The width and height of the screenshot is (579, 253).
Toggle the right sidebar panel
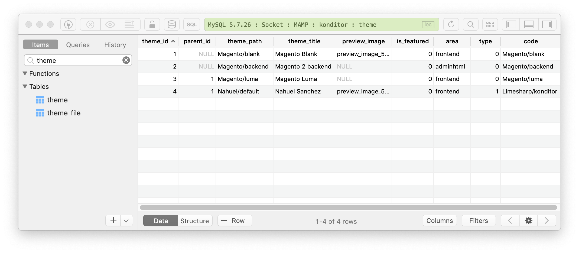[x=547, y=25]
